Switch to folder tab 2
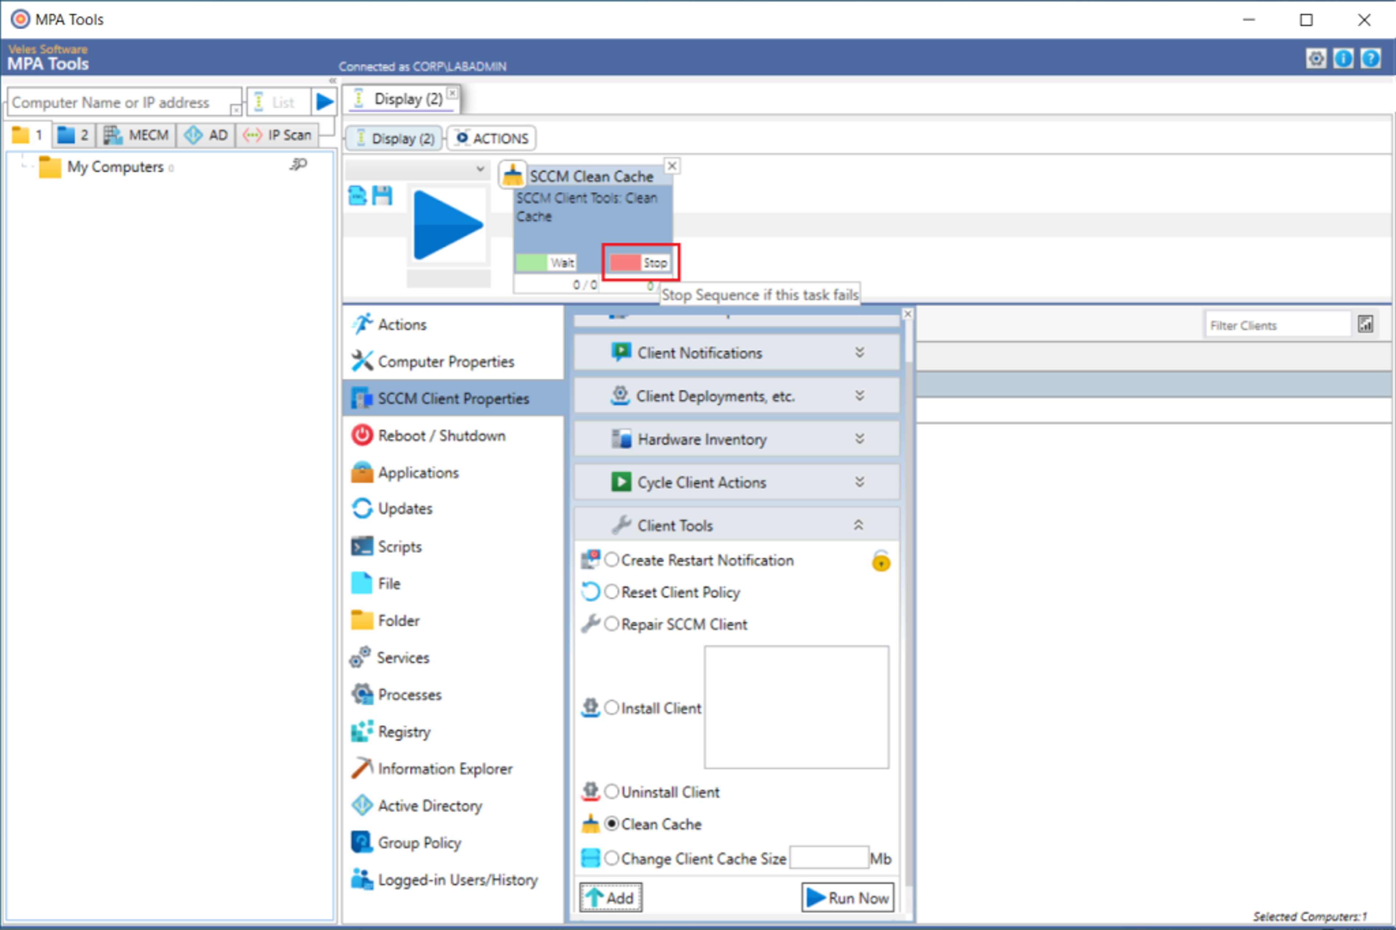 (x=73, y=135)
